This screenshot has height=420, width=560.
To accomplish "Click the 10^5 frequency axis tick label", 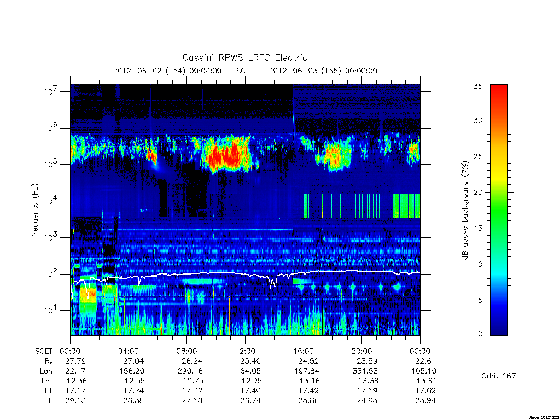I will (51, 164).
